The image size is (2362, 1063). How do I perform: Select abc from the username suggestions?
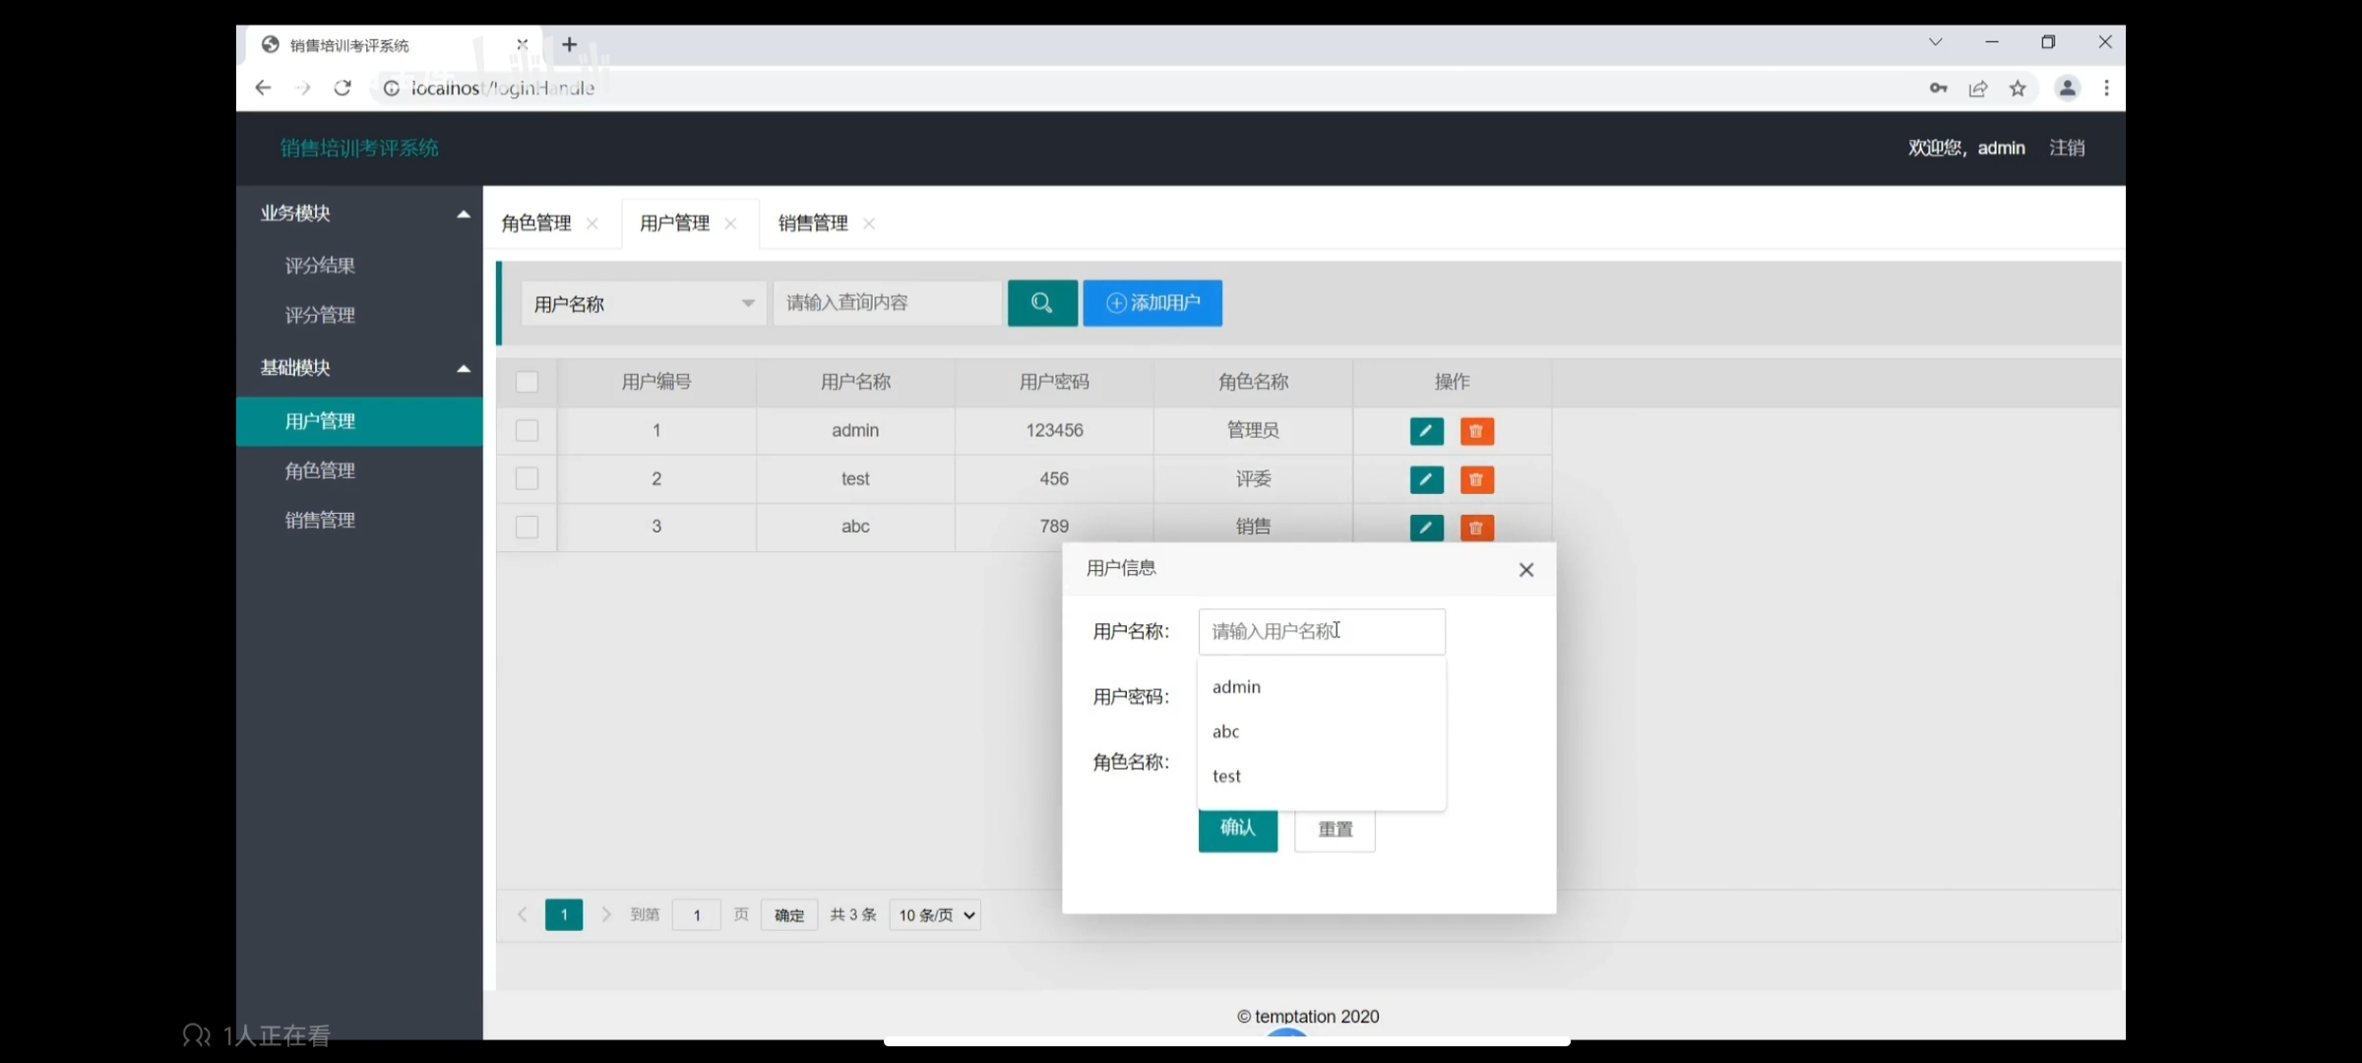tap(1226, 731)
